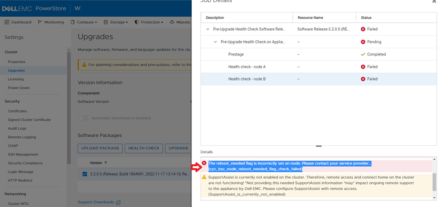Open HTTP Redirect settings

[20, 181]
